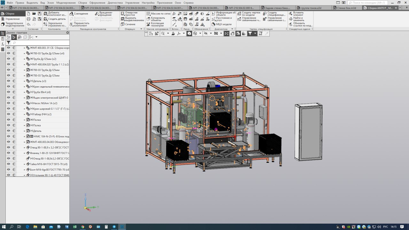Click Найти и заменить button
This screenshot has width=409, height=230.
point(297,19)
